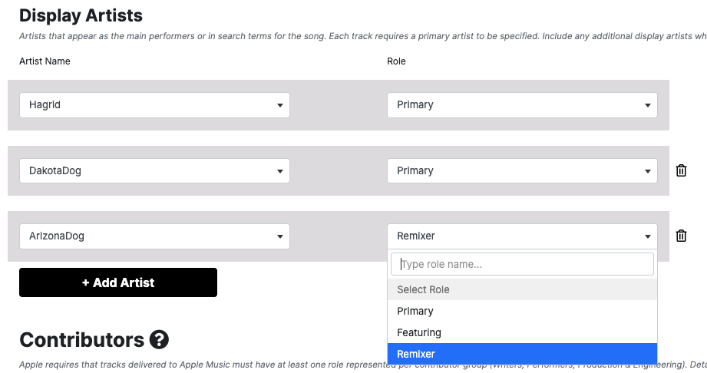Click the DakotaDog artist dropdown arrow

(x=280, y=171)
